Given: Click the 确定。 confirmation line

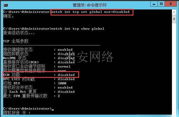Looking at the screenshot, I should coord(8,16).
